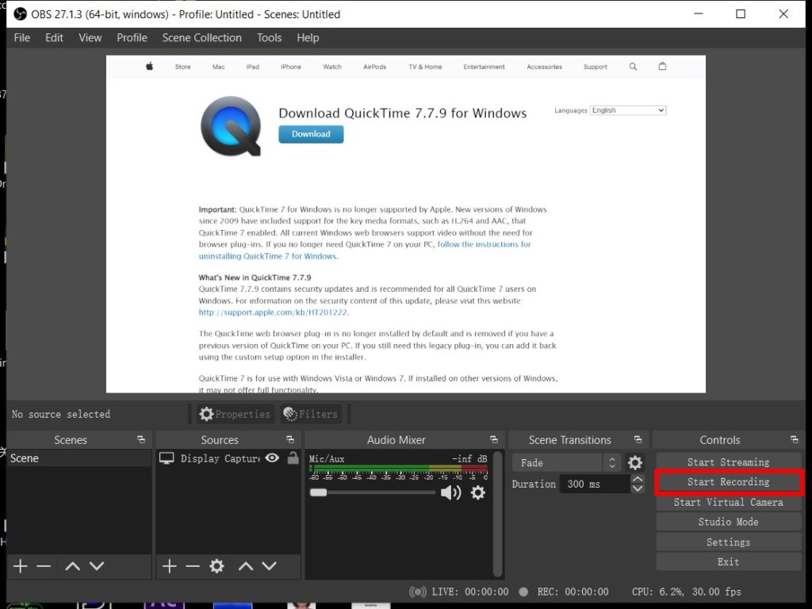812x609 pixels.
Task: Click the blue Download button in the preview
Action: click(x=311, y=134)
